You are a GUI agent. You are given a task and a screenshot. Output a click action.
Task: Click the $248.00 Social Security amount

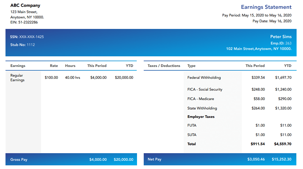point(258,90)
